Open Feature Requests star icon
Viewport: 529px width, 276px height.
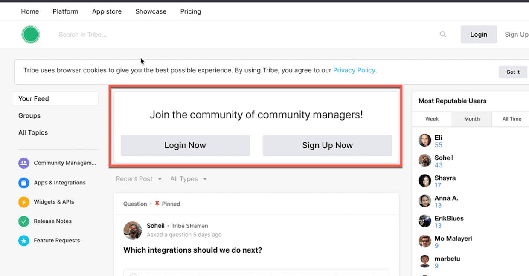click(24, 241)
